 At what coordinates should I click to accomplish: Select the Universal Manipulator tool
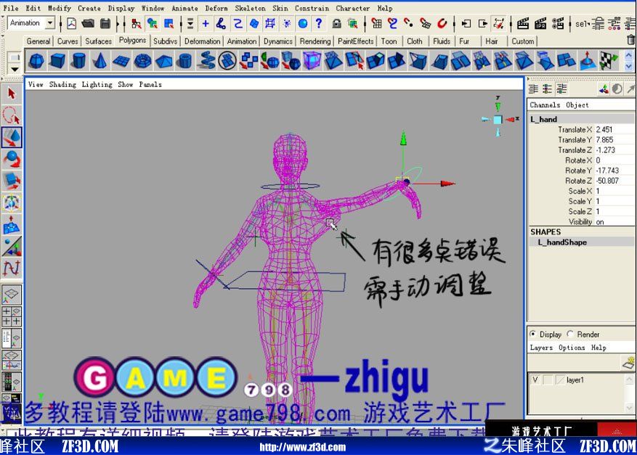[x=12, y=202]
